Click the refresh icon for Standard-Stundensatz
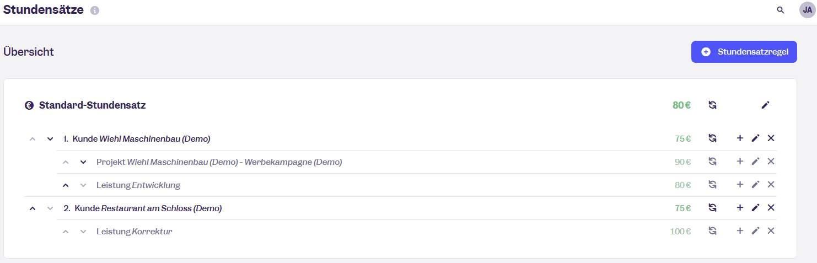 [712, 105]
